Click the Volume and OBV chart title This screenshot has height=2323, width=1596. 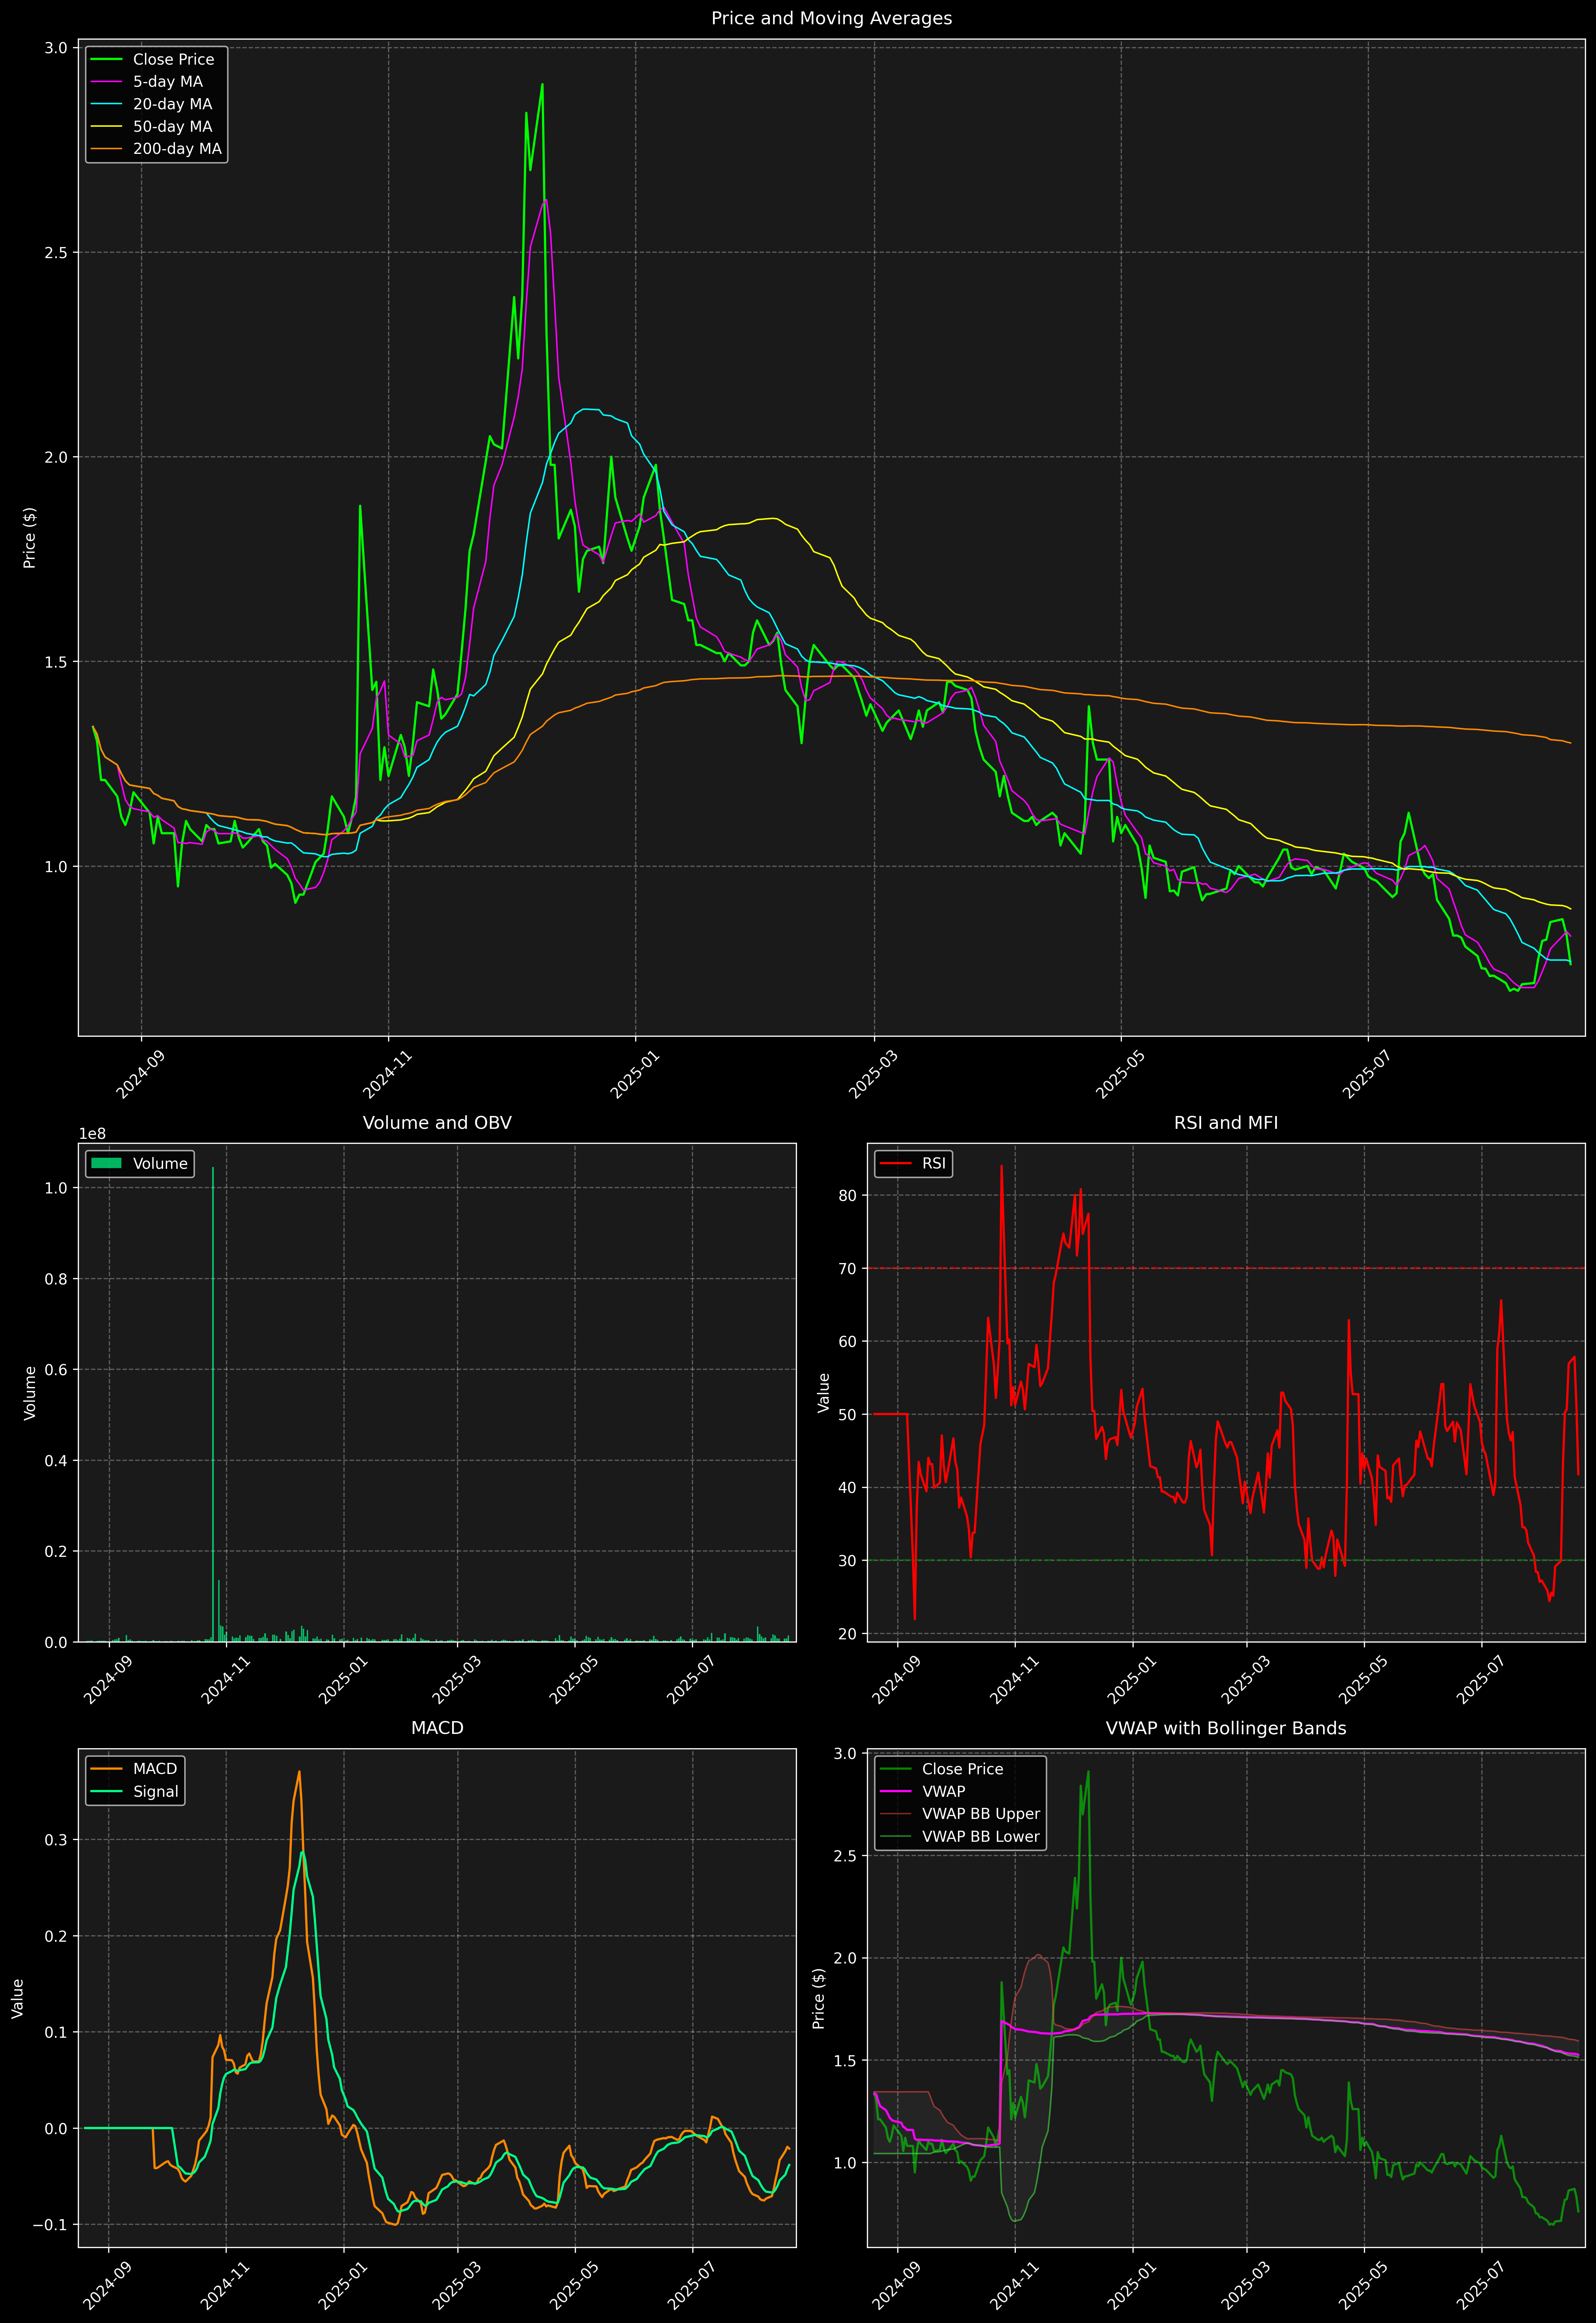pyautogui.click(x=437, y=1122)
